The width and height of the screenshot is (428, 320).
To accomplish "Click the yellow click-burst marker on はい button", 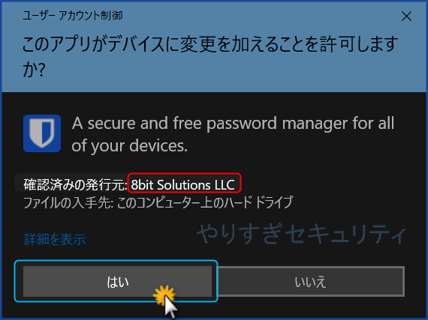I will tap(164, 295).
